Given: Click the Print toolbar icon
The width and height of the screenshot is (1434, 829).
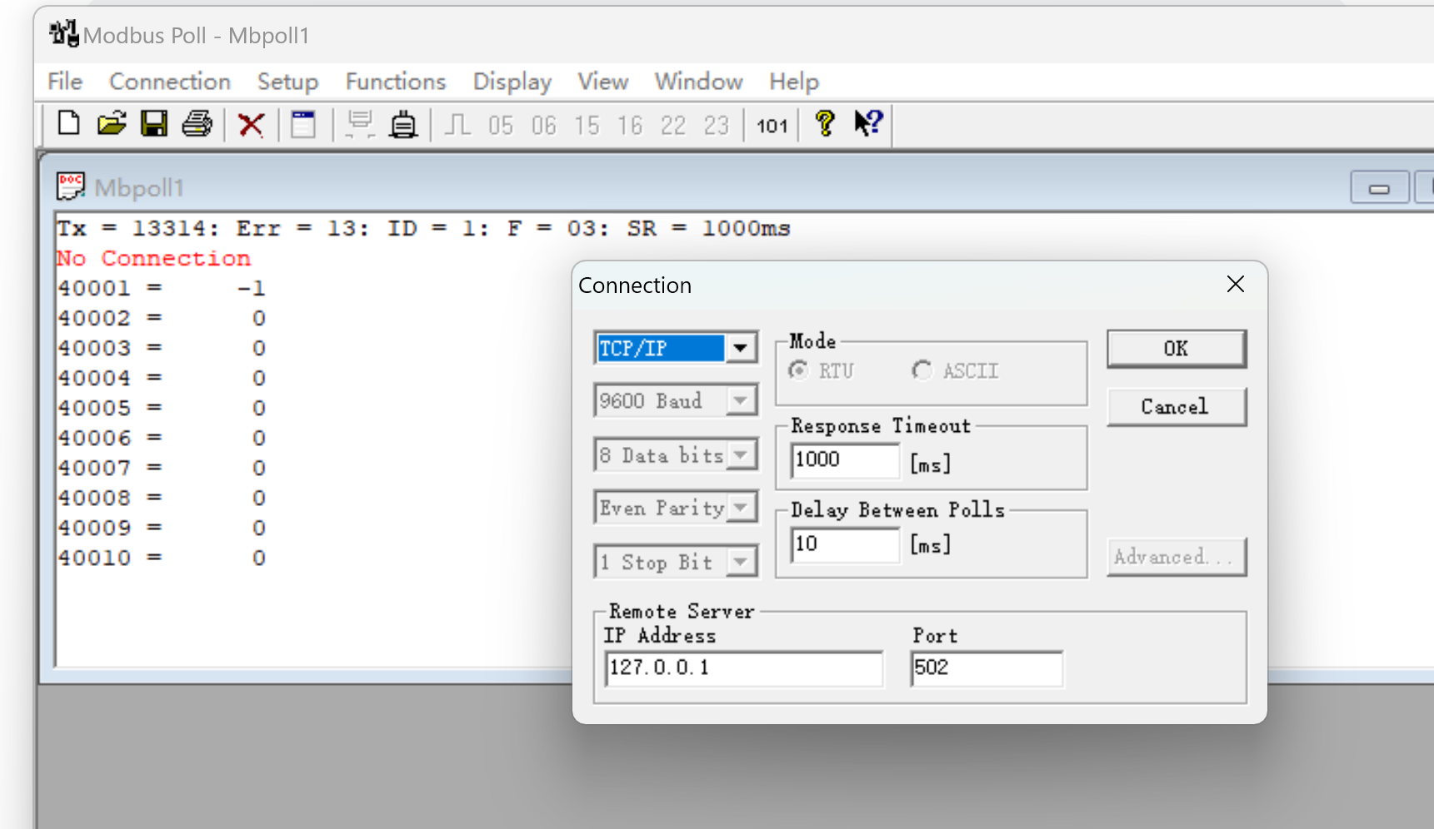Looking at the screenshot, I should 197,124.
